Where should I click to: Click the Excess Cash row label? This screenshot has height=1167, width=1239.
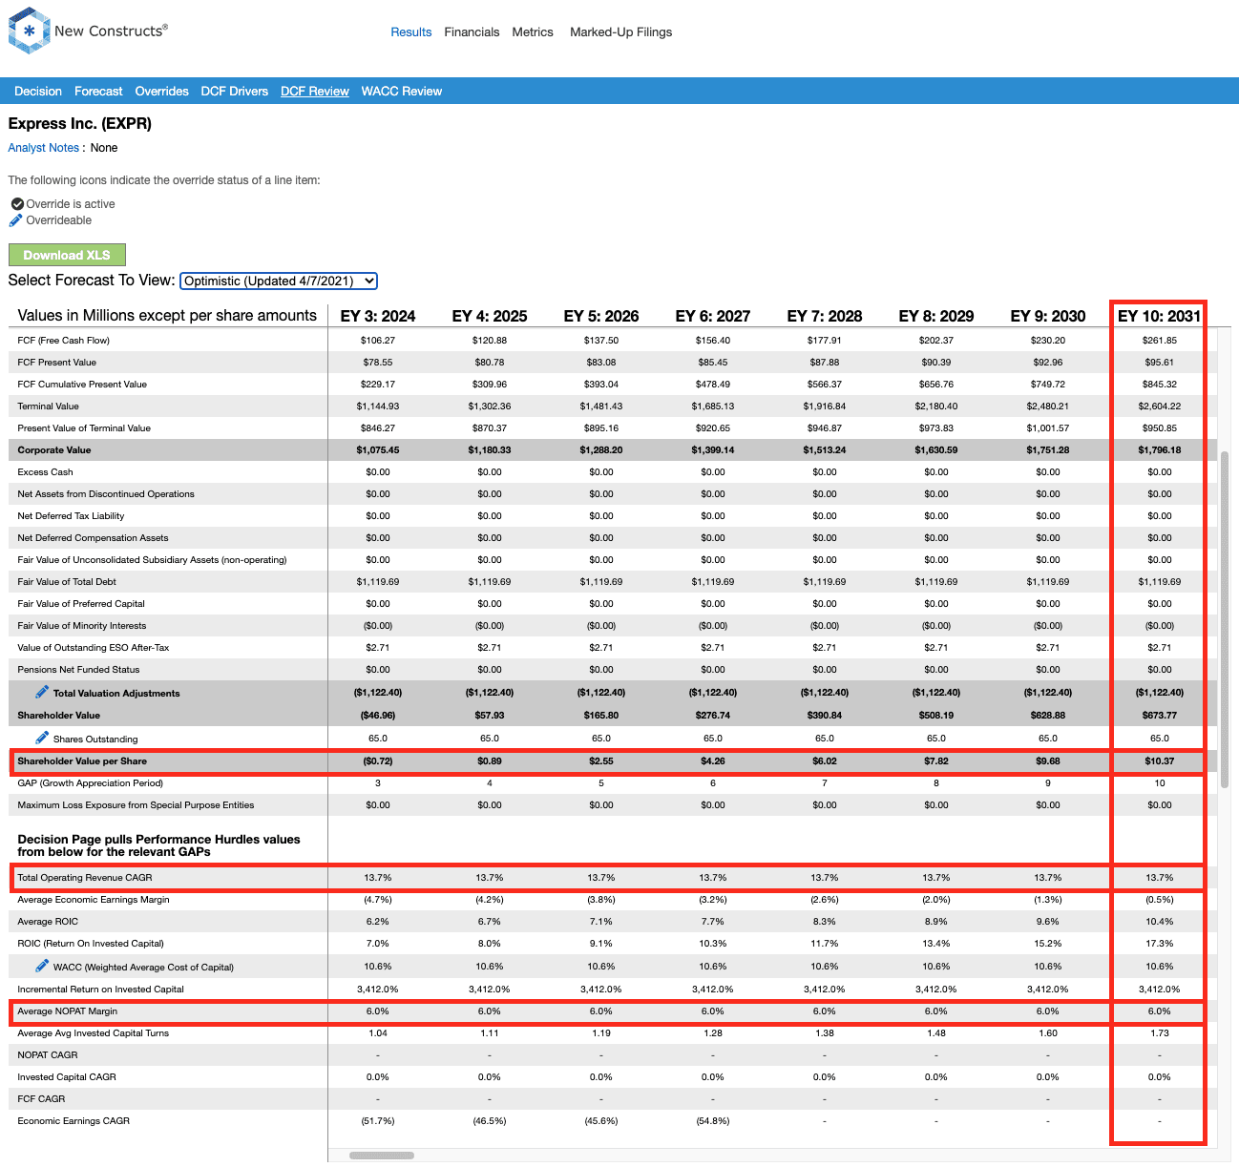tap(45, 472)
